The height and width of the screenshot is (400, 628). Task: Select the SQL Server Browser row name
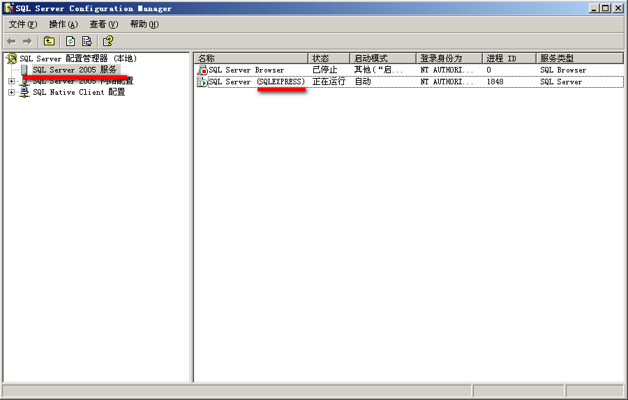246,70
